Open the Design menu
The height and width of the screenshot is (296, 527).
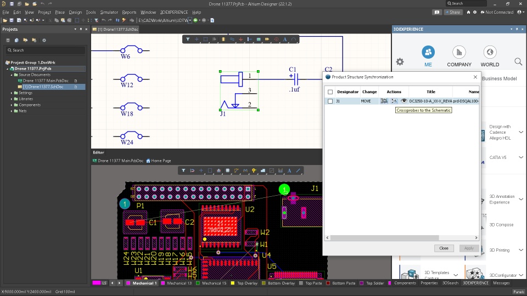75,12
